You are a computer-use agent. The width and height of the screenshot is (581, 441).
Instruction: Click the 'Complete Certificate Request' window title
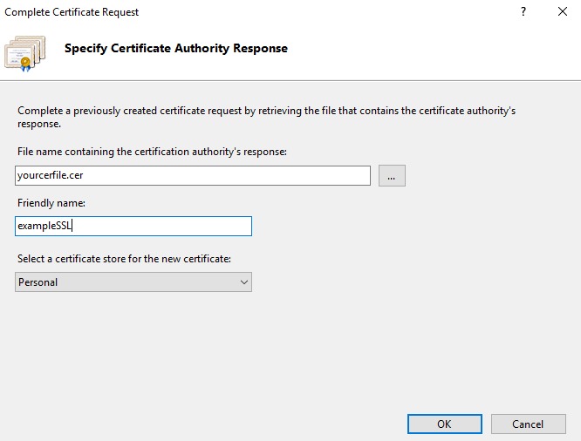[x=72, y=12]
